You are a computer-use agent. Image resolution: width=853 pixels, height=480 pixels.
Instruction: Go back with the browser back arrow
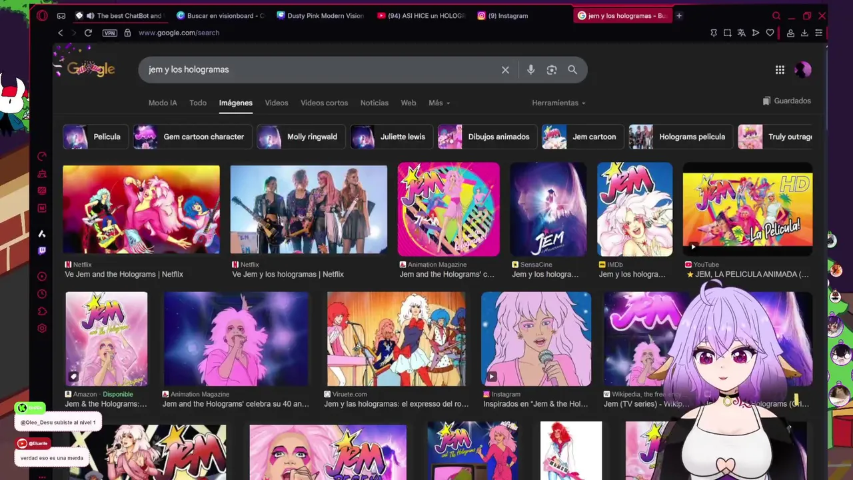pos(60,33)
